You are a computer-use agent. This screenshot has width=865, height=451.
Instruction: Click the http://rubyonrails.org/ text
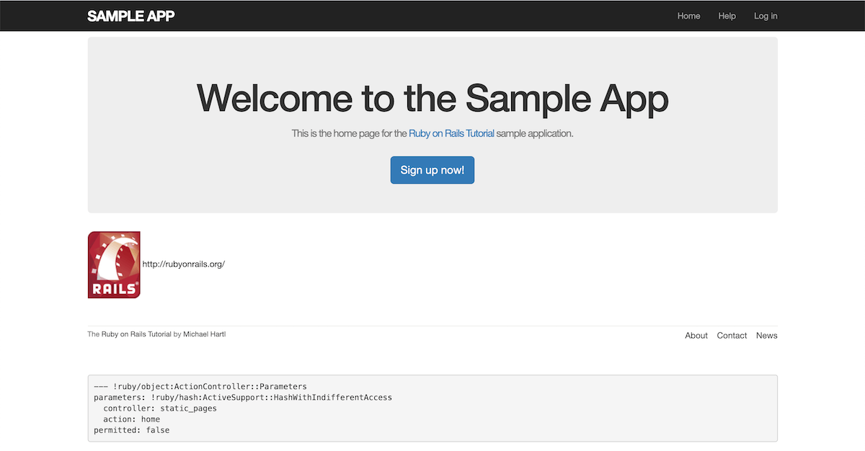(184, 264)
